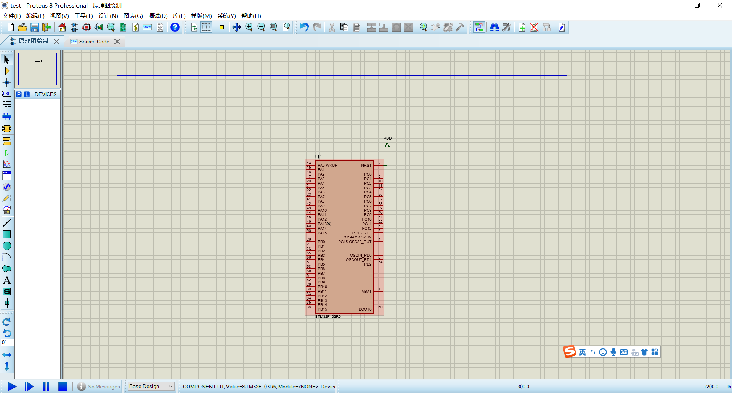The image size is (732, 393).
Task: Click the Pan move-arrows icon
Action: pyautogui.click(x=237, y=27)
